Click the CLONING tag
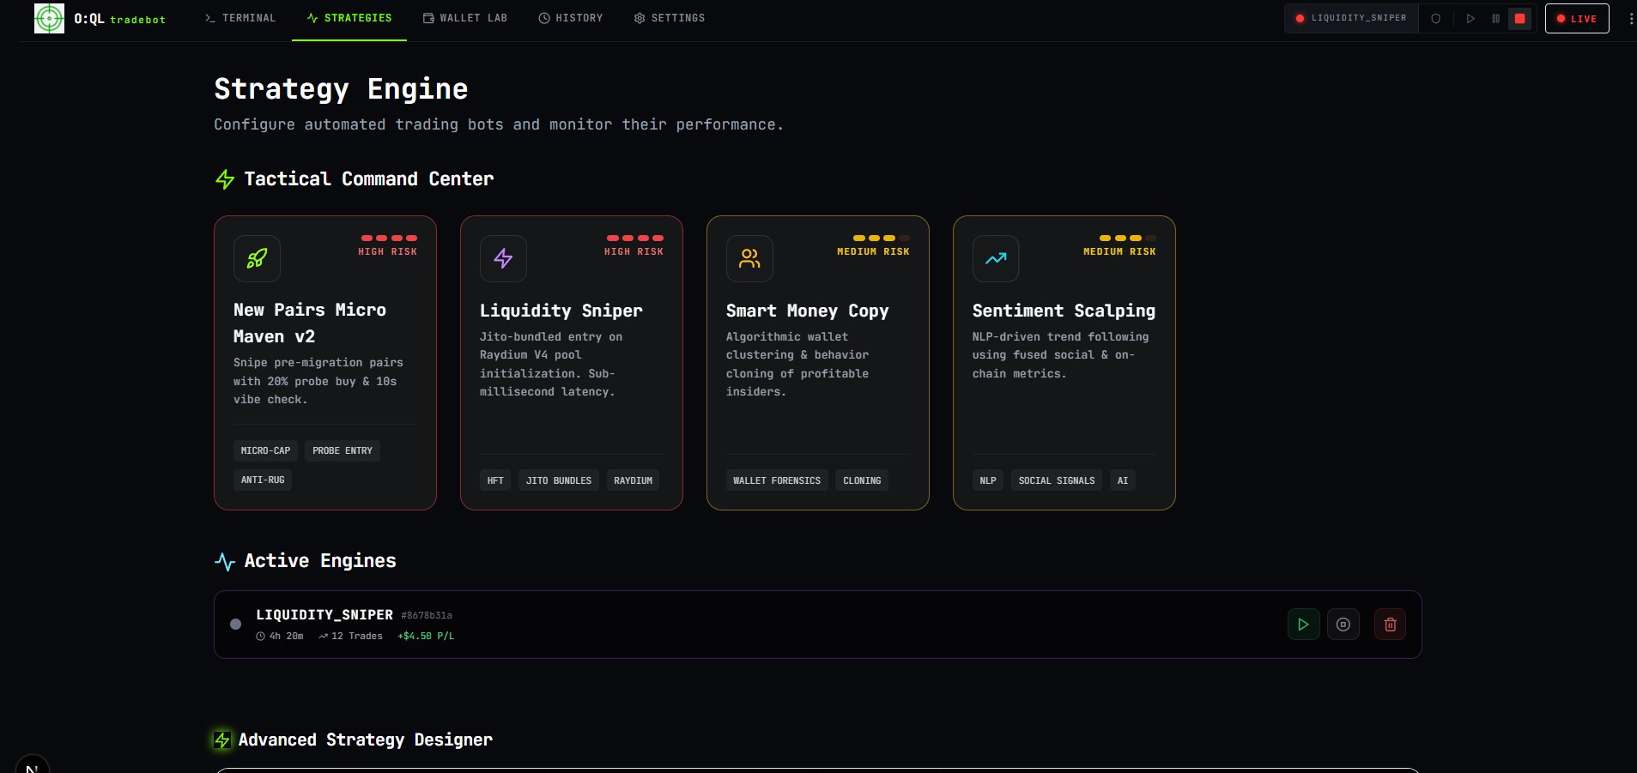This screenshot has width=1637, height=773. (x=862, y=480)
